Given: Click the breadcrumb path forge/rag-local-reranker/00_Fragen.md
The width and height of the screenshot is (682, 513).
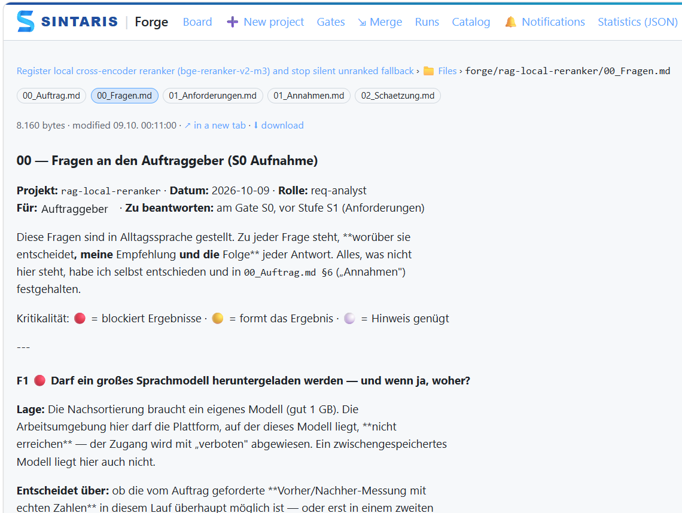Looking at the screenshot, I should coord(568,71).
